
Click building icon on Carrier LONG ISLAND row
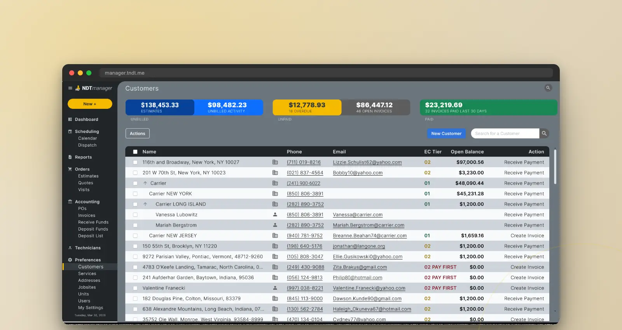click(x=275, y=204)
